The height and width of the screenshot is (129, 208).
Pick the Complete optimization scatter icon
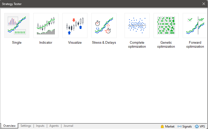pos(137,25)
